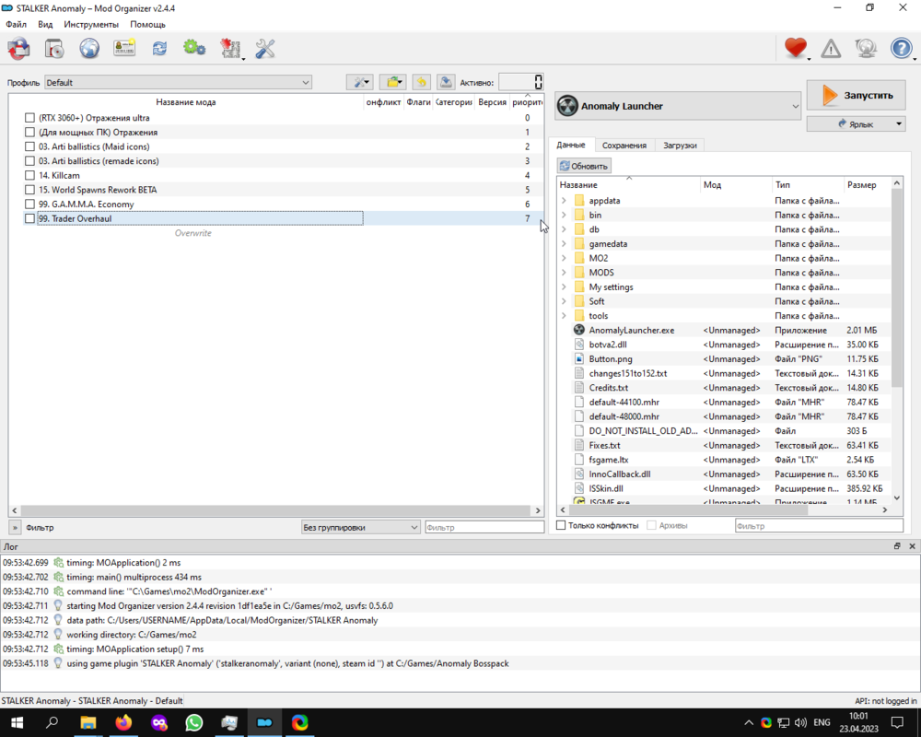The image size is (921, 737).
Task: Click the warning triangle notifications icon
Action: [831, 49]
